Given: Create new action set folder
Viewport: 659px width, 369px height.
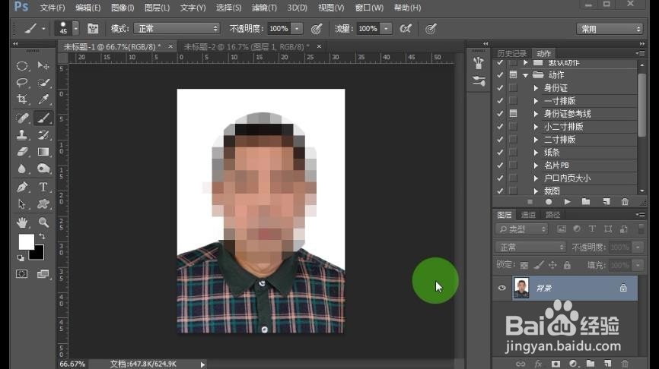Looking at the screenshot, I should click(586, 202).
